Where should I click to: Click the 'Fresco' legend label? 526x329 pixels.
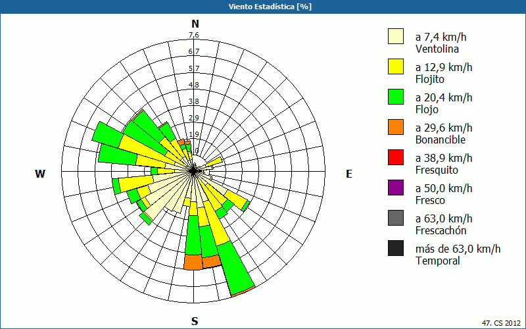pos(430,201)
